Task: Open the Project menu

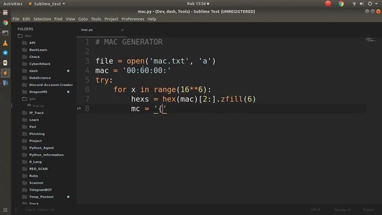Action: [112, 19]
